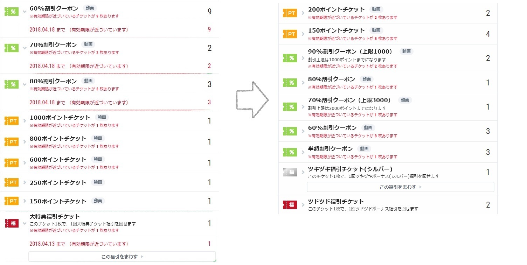
Task: Expand the ツドツド福引チケット row
Action: (303, 205)
